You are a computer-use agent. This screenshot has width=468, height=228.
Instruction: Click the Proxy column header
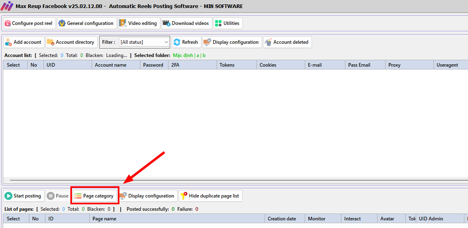pyautogui.click(x=409, y=65)
